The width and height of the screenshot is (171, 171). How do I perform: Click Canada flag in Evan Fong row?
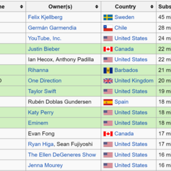click(108, 134)
